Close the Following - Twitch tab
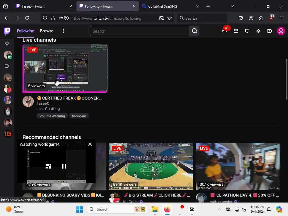The height and width of the screenshot is (216, 288). [134, 6]
